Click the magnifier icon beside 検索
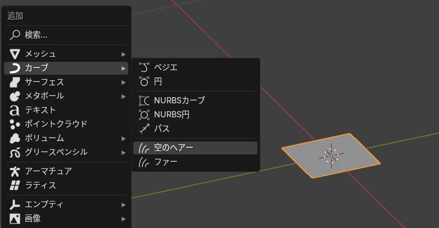The width and height of the screenshot is (439, 228). tap(15, 35)
